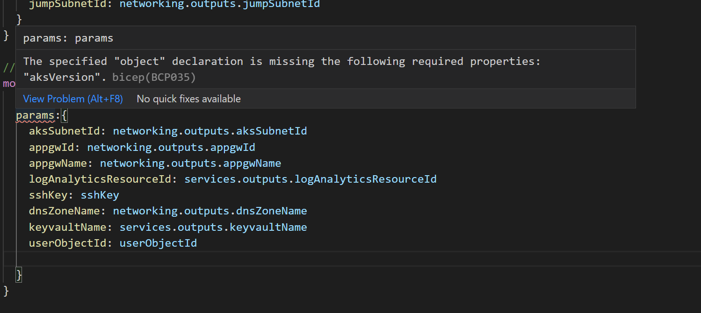Click the 'params: params' hover header
Screen dimensions: 701x313
tap(68, 38)
